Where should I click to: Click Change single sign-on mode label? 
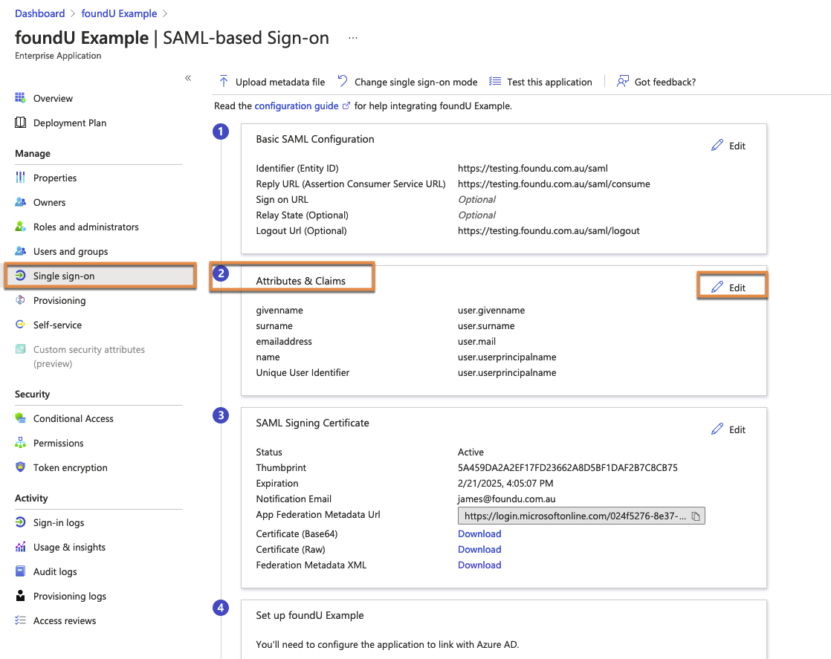click(416, 82)
